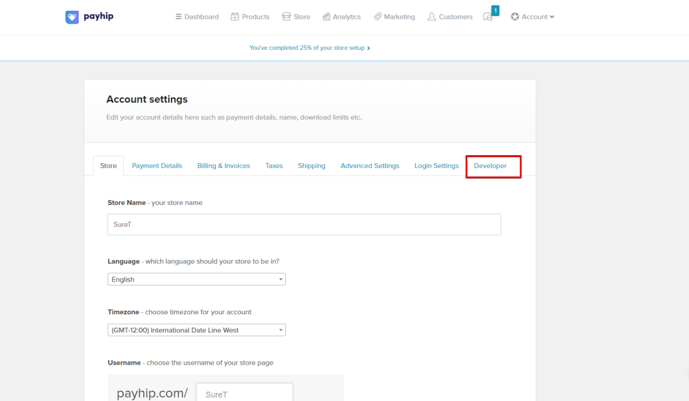Select the Taxes tab
Viewport: 689px width, 401px height.
[x=274, y=166]
